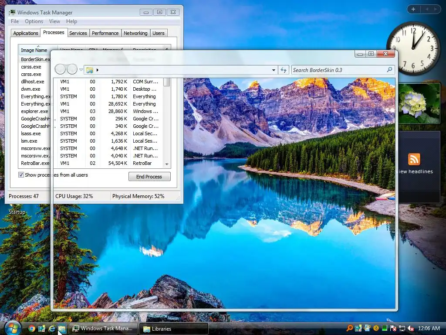Open the Action Center flag tray icon
The width and height of the screenshot is (446, 335).
[393, 328]
